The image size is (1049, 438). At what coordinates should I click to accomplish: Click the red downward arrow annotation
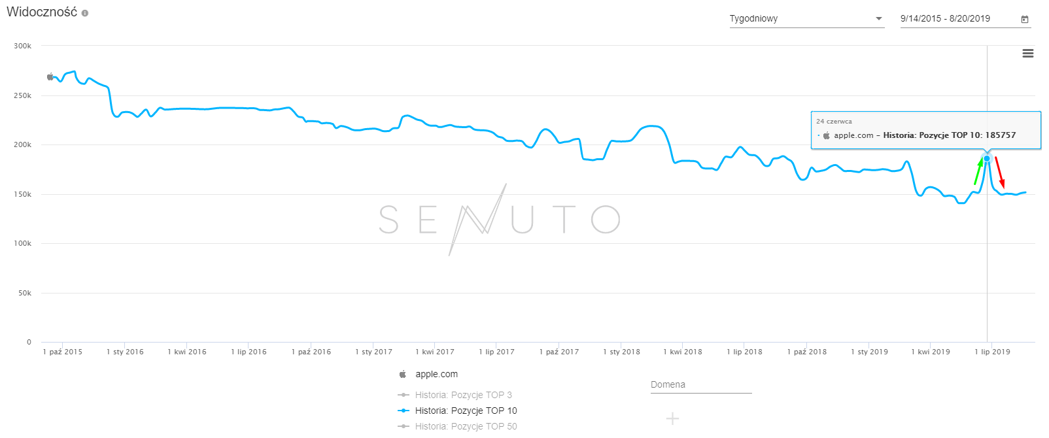click(1000, 173)
